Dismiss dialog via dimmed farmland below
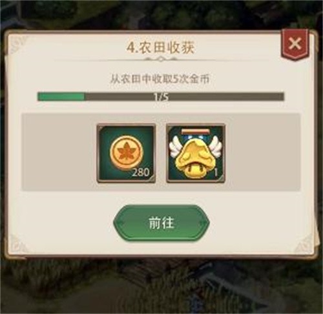Screen dimensions: 323x314 pyautogui.click(x=161, y=286)
